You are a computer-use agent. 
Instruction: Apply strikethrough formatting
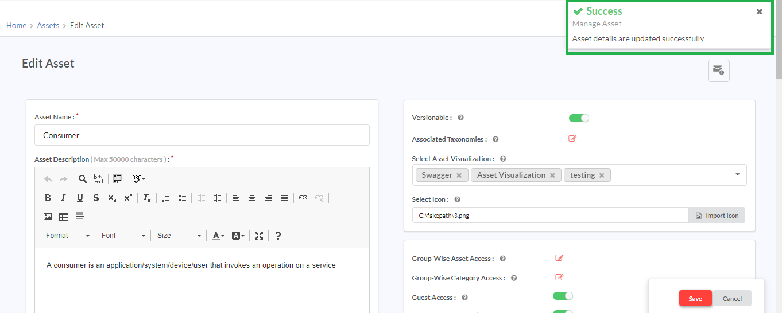[96, 198]
